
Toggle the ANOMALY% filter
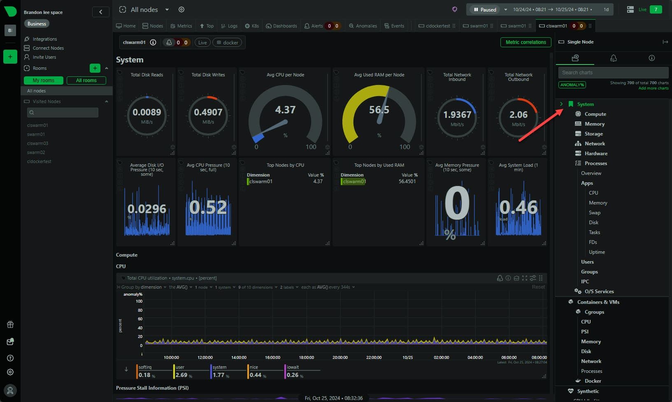572,85
